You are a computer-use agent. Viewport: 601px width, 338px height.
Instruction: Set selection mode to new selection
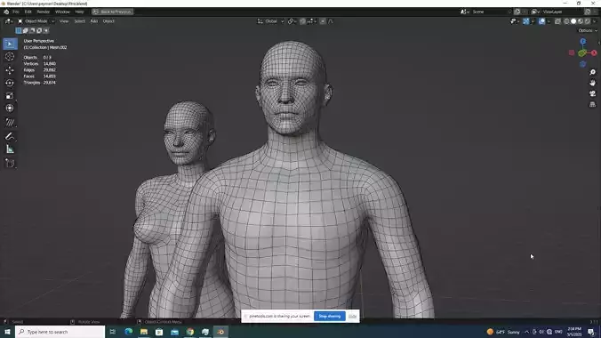[x=19, y=31]
